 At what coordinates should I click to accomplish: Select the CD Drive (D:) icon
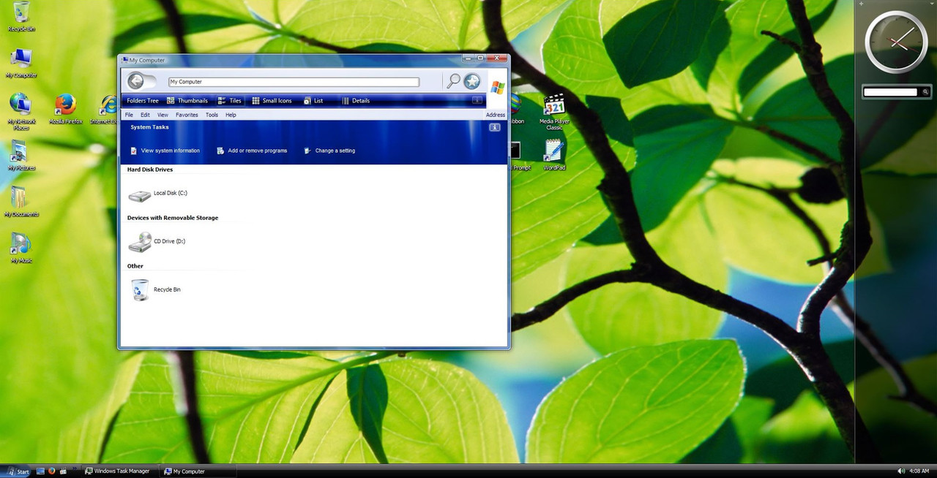[157, 242]
